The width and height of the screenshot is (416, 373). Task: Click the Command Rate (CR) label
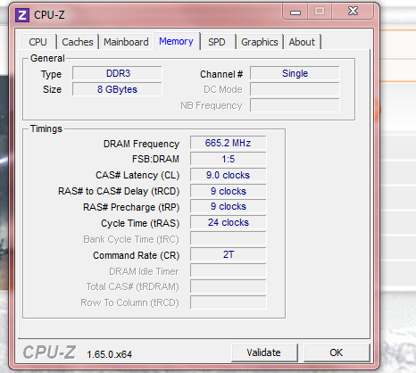pyautogui.click(x=137, y=255)
